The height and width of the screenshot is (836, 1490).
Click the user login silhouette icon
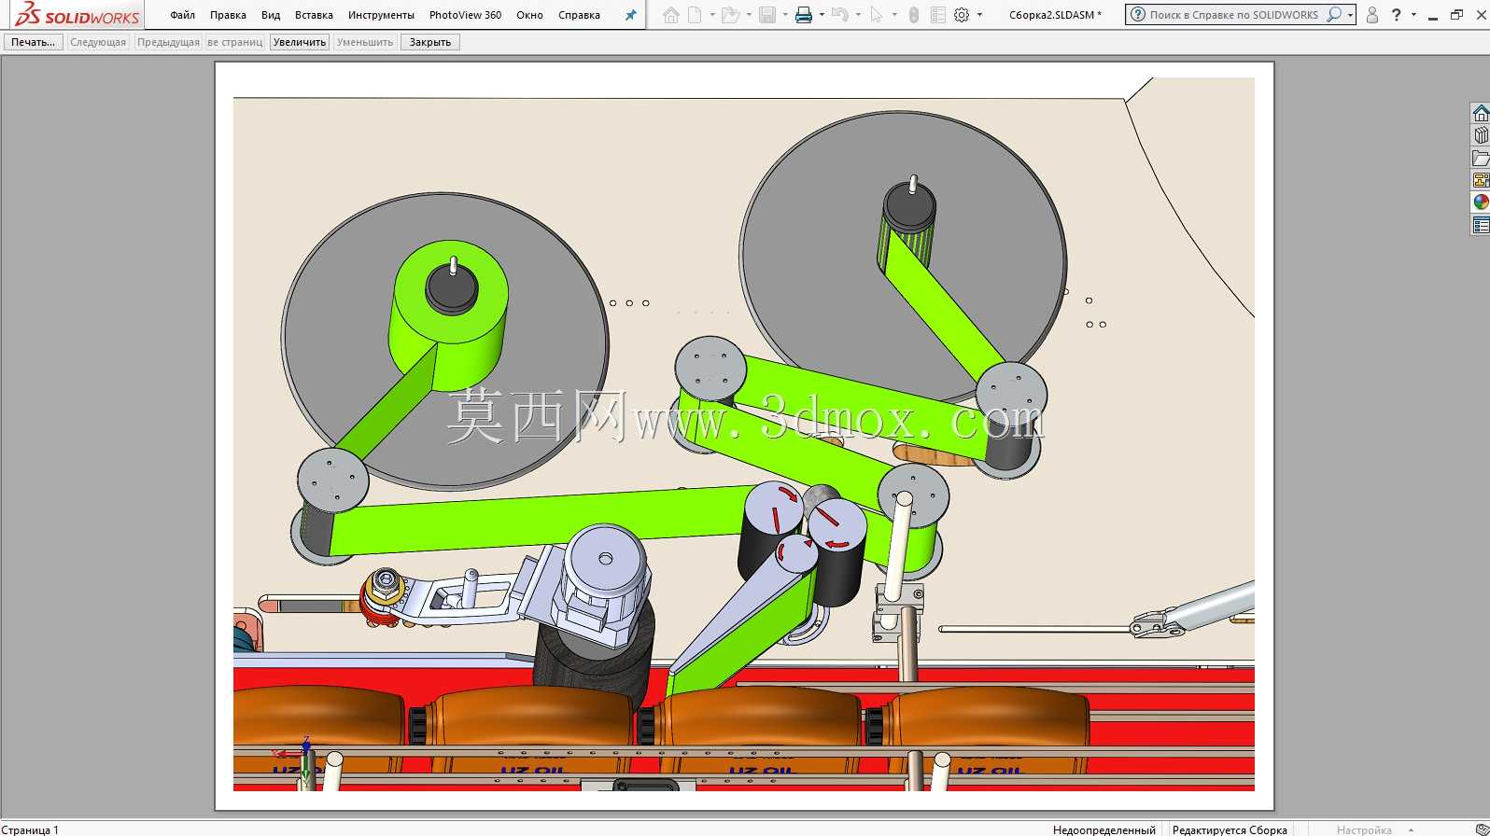click(1371, 15)
